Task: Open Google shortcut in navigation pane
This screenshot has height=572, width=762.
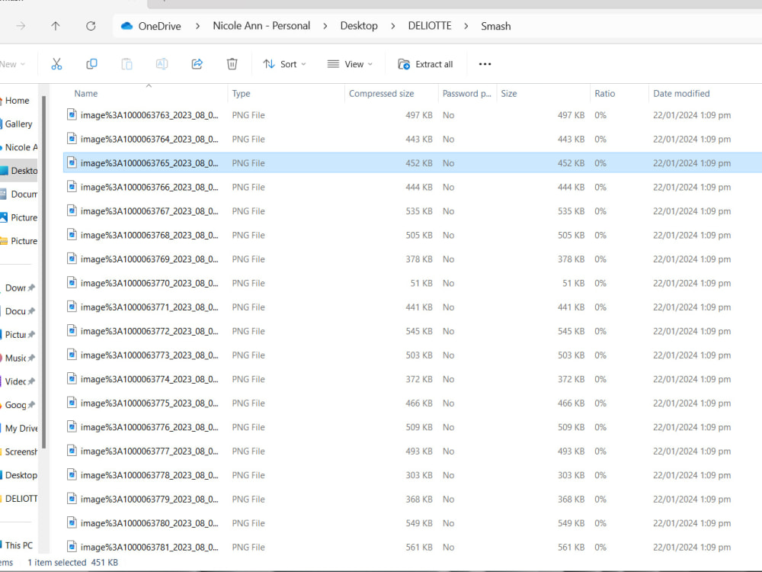Action: 15,405
